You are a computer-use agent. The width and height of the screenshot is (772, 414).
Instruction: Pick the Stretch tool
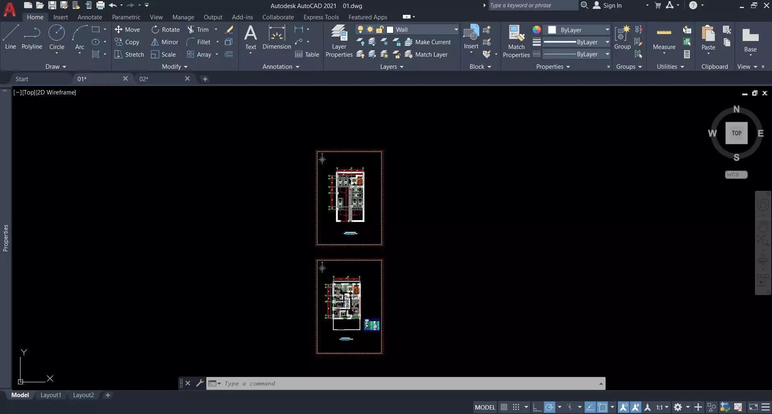[x=129, y=54]
